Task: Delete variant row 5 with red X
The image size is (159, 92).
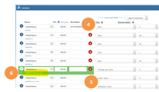Action: tap(90, 60)
